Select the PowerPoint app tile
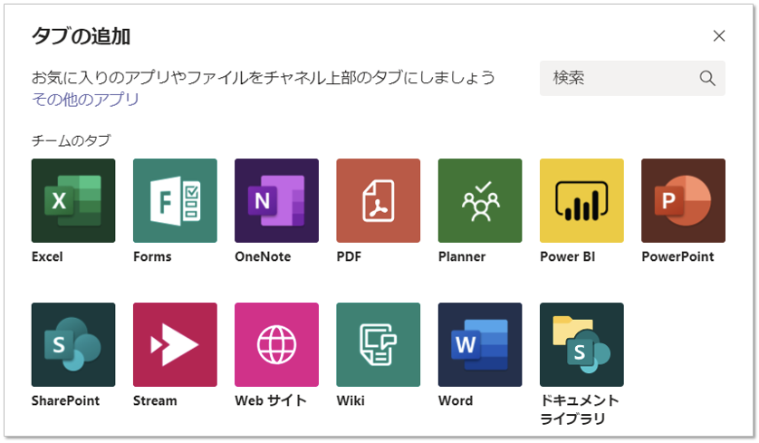This screenshot has width=759, height=443. [x=684, y=200]
